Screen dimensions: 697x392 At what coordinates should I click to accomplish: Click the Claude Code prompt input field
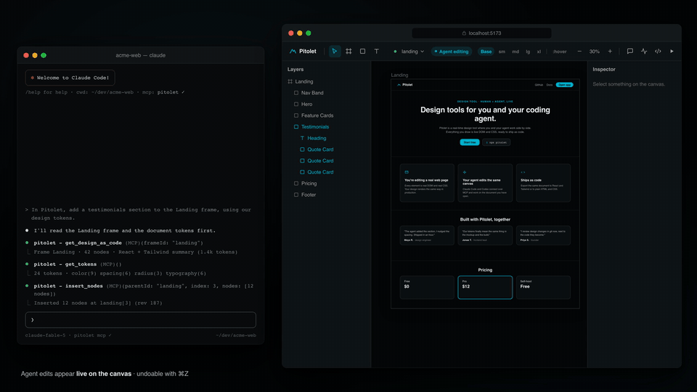[140, 320]
